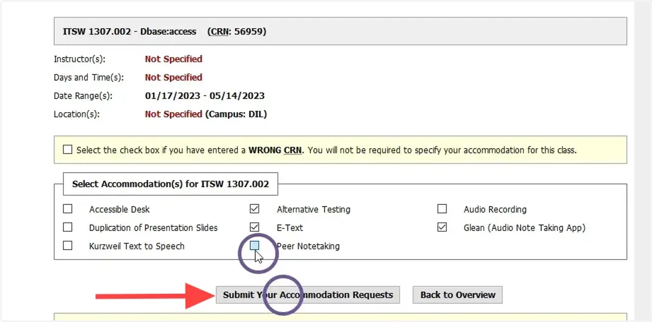Check the WRONG CRN checkbox
652x322 pixels.
[67, 150]
